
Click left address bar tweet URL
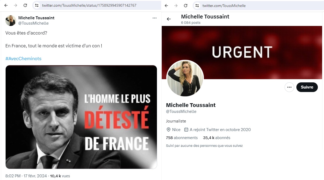(89, 5)
